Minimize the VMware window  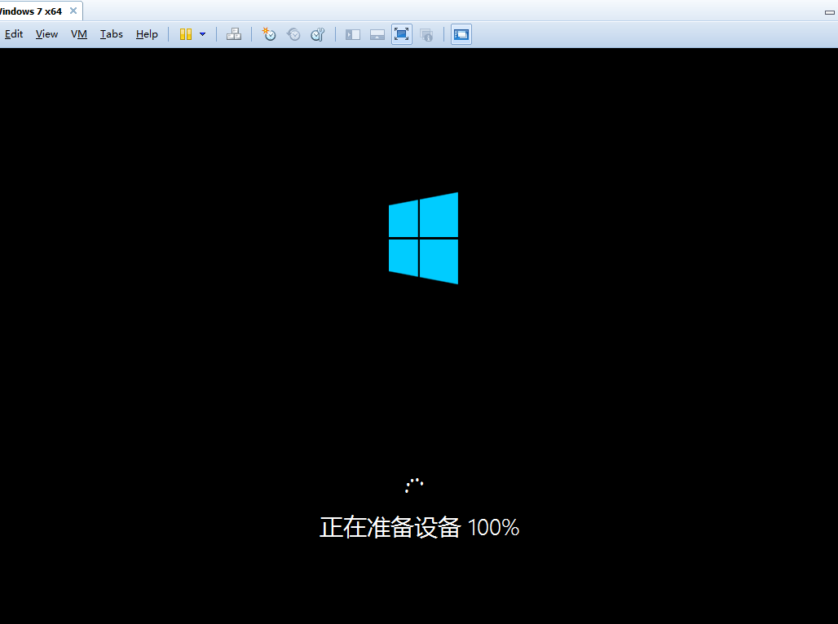(x=830, y=11)
